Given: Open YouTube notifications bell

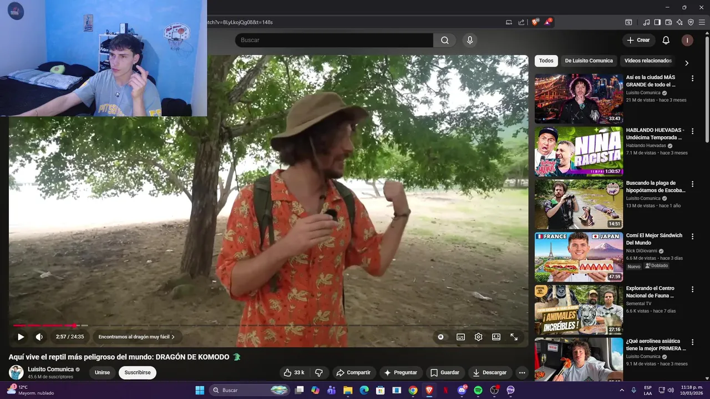Looking at the screenshot, I should [x=666, y=40].
